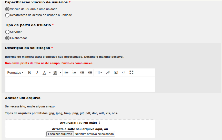The height and width of the screenshot is (140, 222).
Task: Apply italic formatting in the editor
Action: (37, 73)
